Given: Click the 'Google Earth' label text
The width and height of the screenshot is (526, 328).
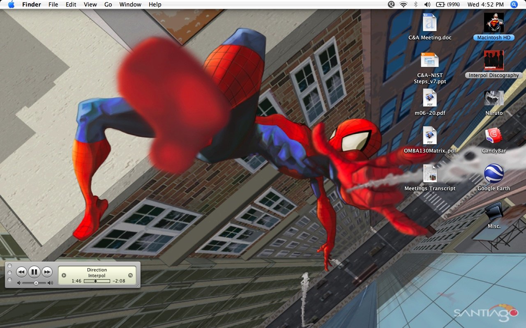Looking at the screenshot, I should pos(494,189).
